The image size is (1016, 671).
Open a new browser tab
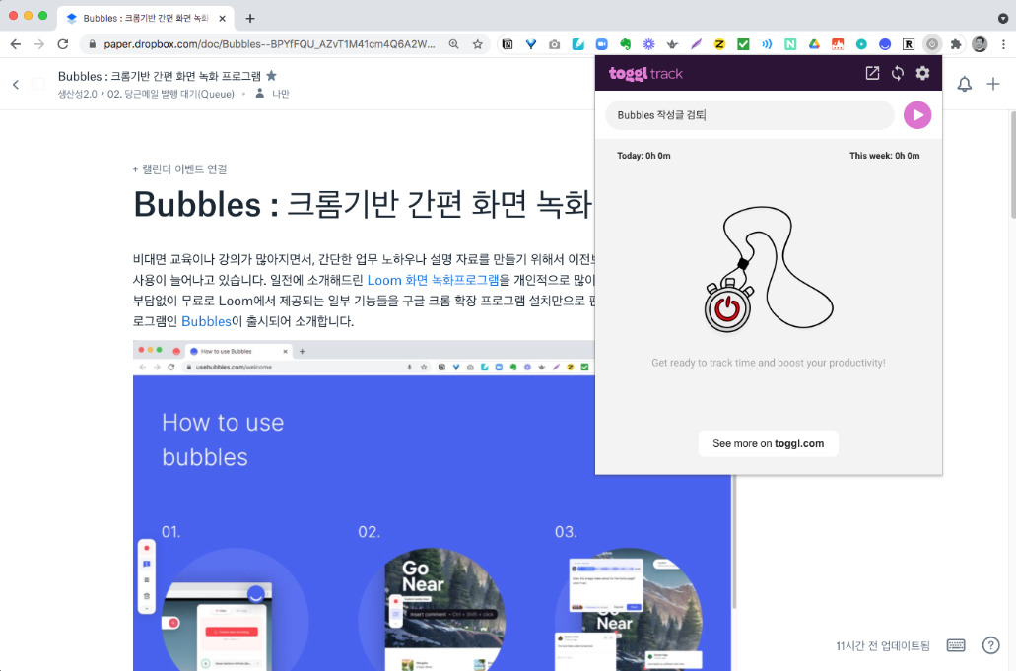(250, 18)
